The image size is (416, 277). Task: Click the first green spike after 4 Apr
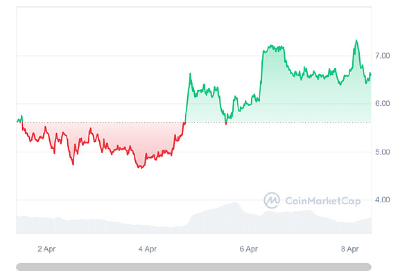(190, 73)
